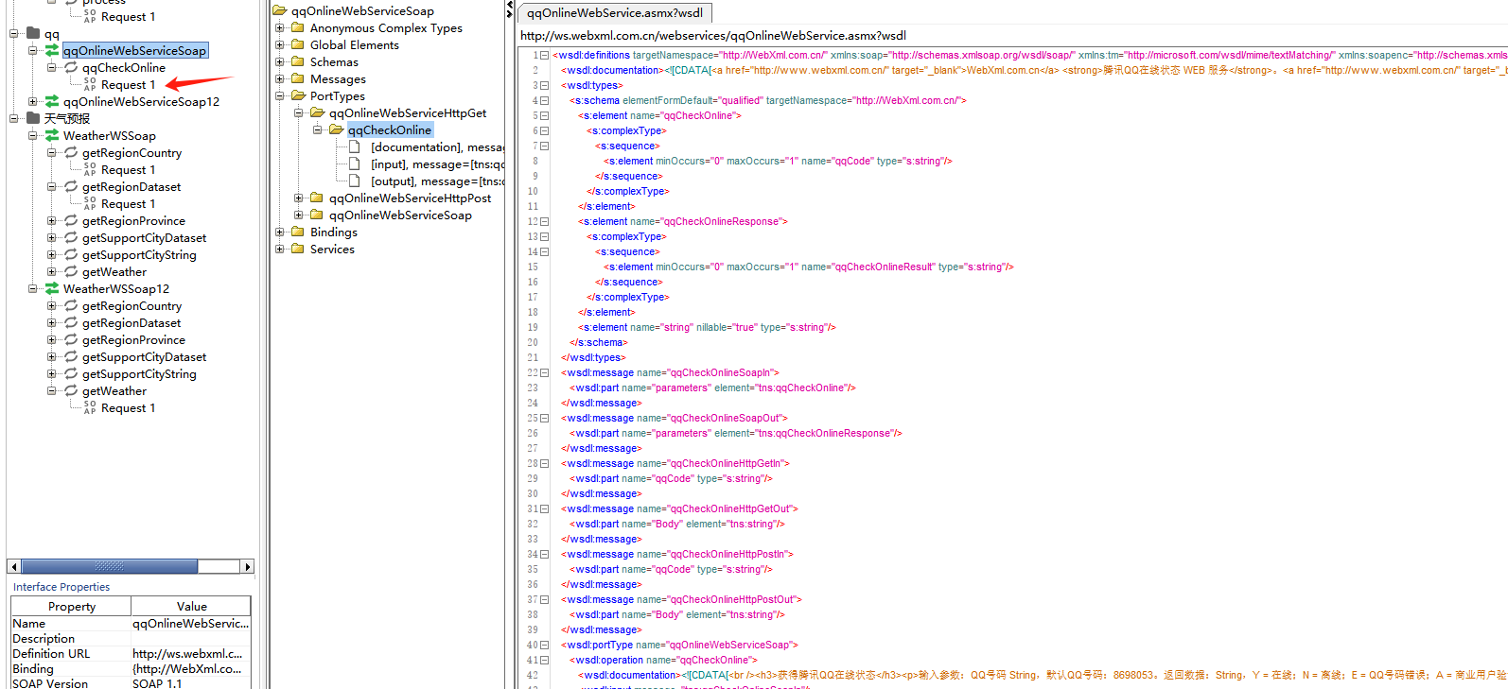Click project tree scrollbar right arrow
Viewport: 1508px width, 689px height.
click(248, 566)
